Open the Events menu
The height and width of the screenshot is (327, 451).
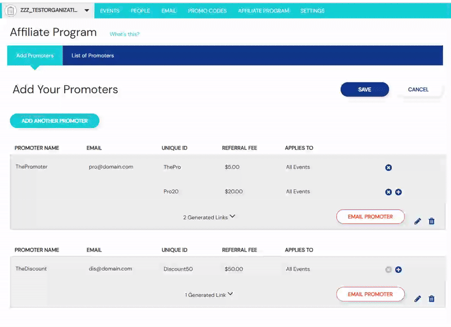[x=109, y=11]
